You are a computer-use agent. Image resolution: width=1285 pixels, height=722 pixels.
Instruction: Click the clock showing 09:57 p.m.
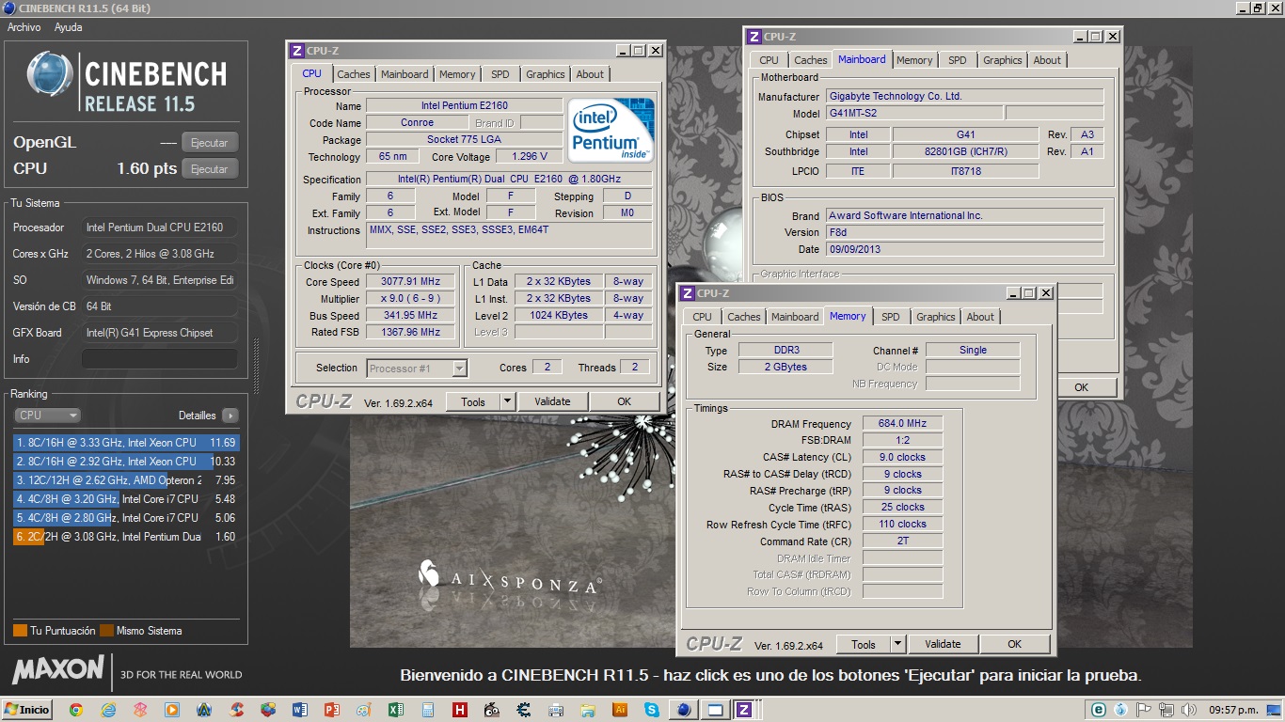tap(1235, 710)
